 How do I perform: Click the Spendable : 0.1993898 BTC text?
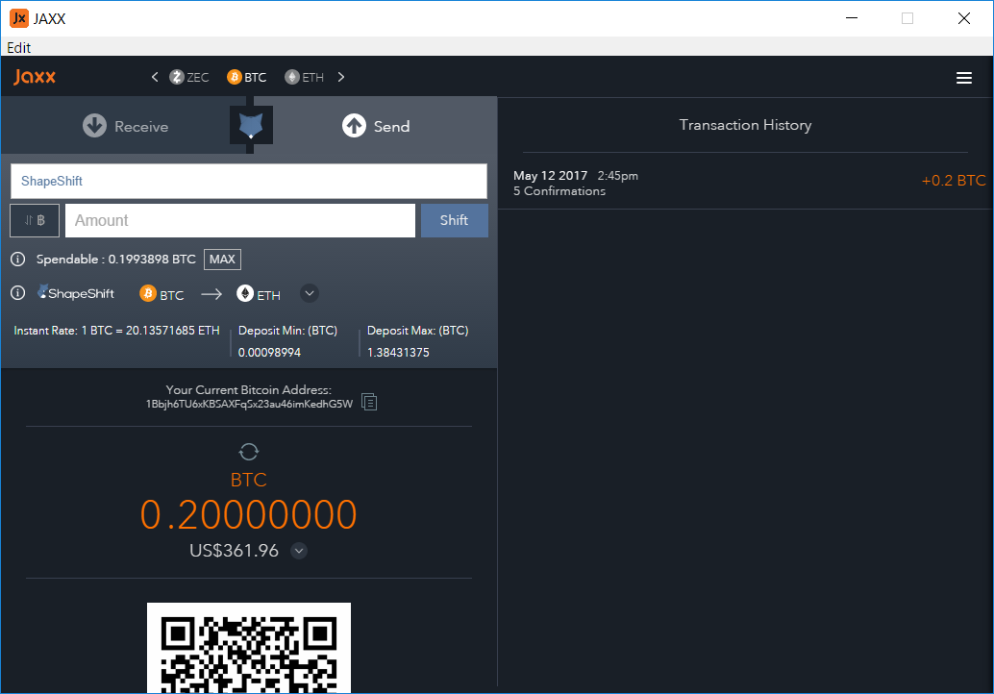[x=116, y=260]
